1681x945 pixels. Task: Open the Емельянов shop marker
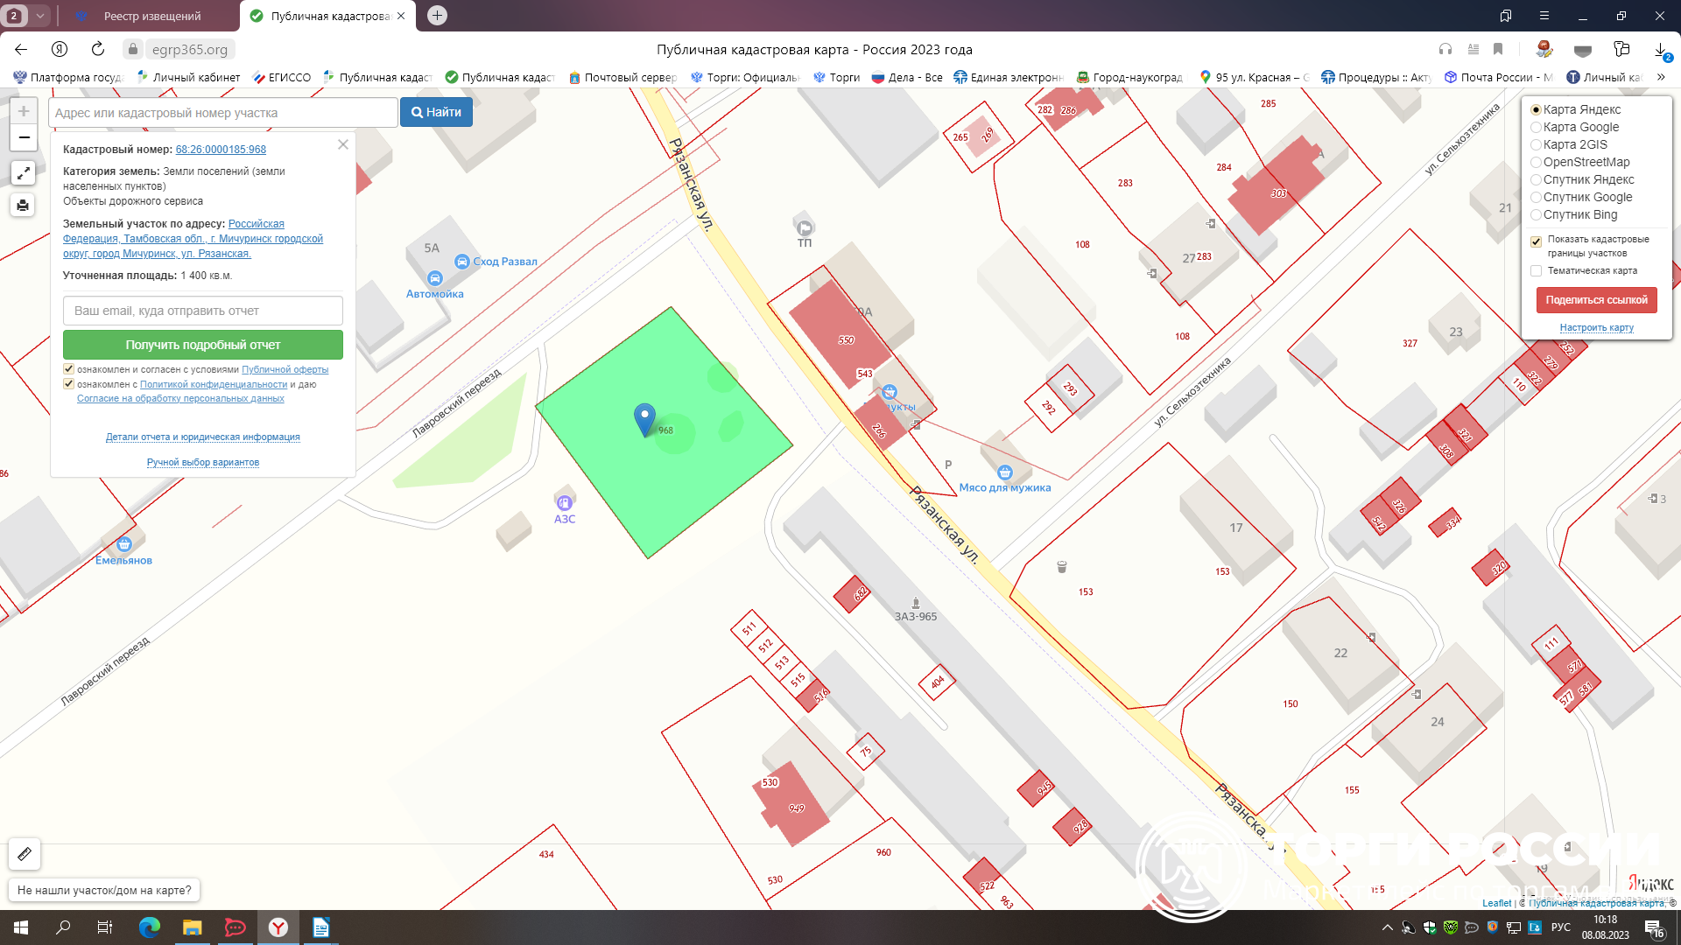(x=124, y=544)
